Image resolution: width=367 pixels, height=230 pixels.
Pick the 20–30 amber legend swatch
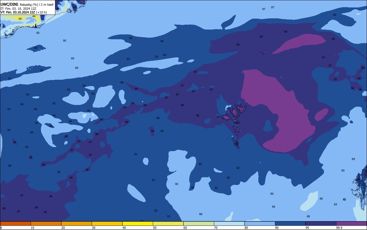[77, 223]
